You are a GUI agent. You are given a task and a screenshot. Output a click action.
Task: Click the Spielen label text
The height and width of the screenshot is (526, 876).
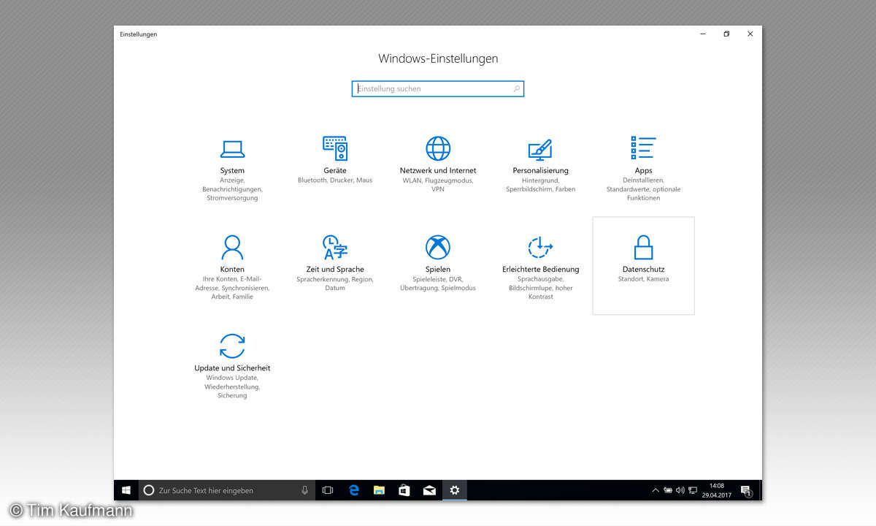438,270
